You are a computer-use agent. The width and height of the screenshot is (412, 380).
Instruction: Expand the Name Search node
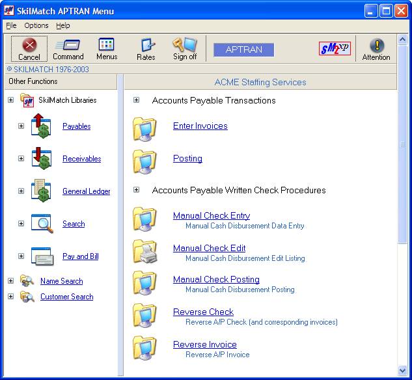click(x=10, y=280)
